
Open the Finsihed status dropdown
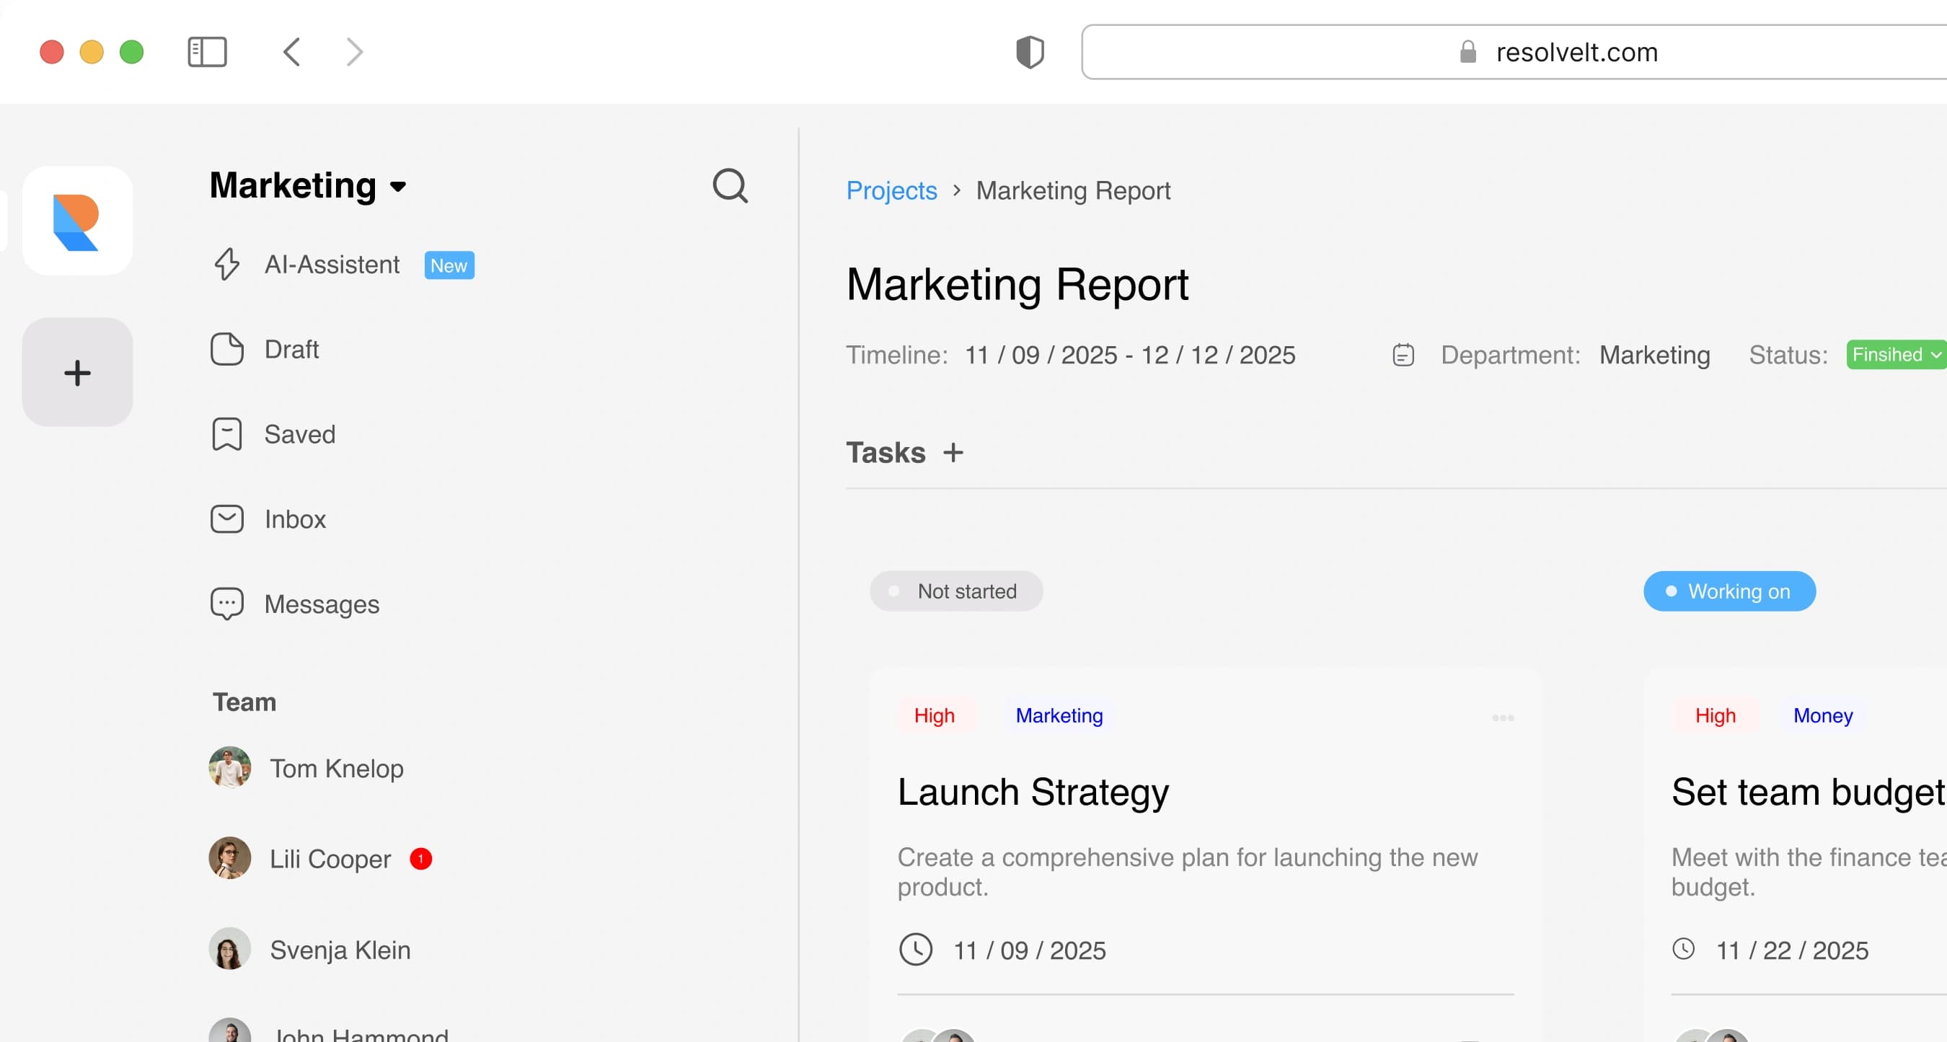tap(1895, 354)
